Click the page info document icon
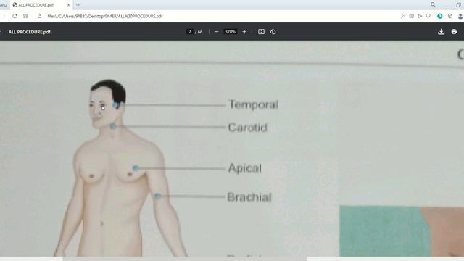The width and height of the screenshot is (464, 261). 39,16
